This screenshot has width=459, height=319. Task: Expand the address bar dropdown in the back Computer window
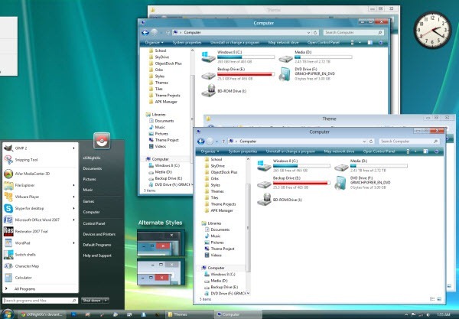click(308, 32)
